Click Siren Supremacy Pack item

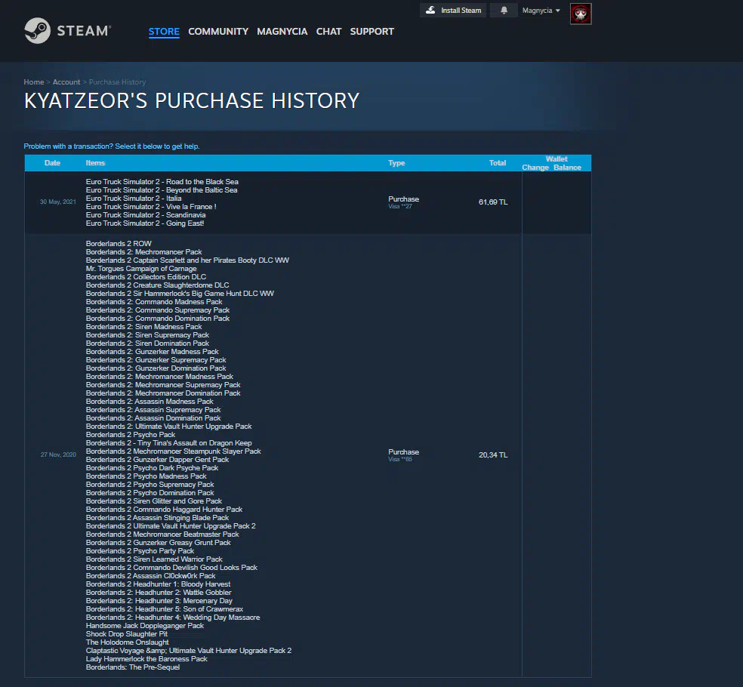click(147, 335)
